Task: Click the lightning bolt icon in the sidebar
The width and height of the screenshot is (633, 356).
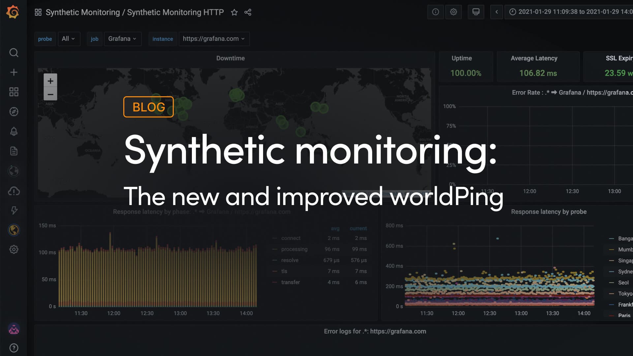Action: [x=14, y=210]
